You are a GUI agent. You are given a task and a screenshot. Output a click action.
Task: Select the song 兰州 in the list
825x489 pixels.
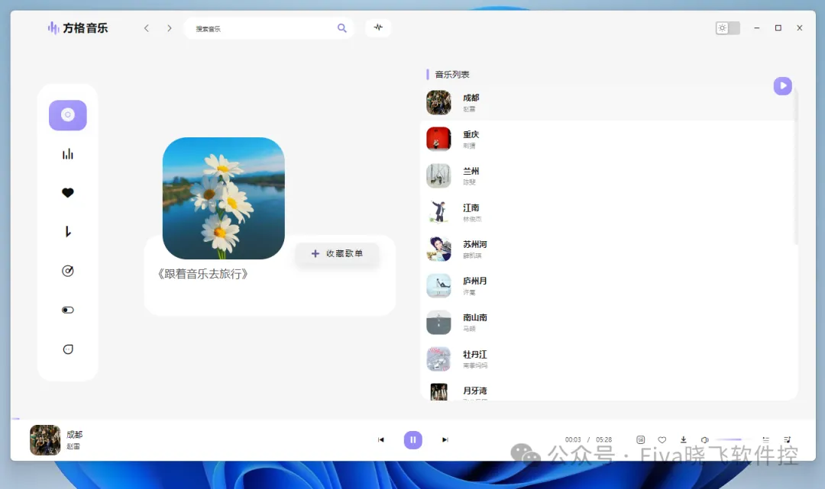pyautogui.click(x=608, y=176)
